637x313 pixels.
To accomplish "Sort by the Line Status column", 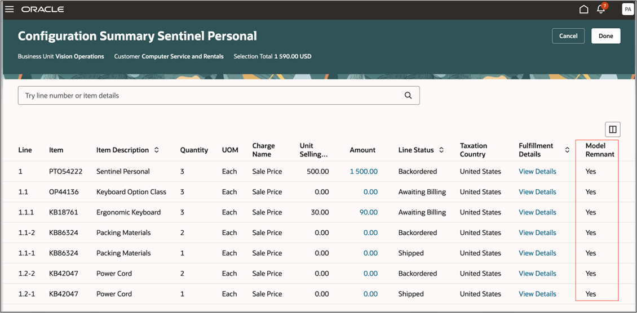I will click(441, 150).
